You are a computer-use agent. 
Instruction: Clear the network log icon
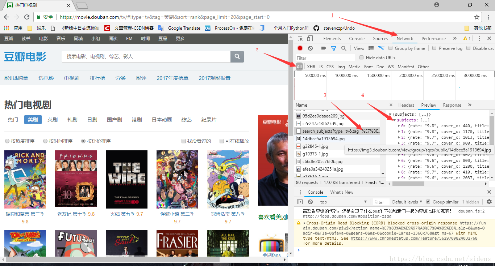[x=310, y=48]
